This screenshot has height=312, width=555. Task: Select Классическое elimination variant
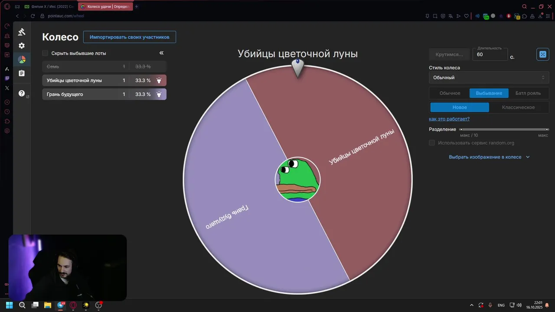[x=519, y=107]
